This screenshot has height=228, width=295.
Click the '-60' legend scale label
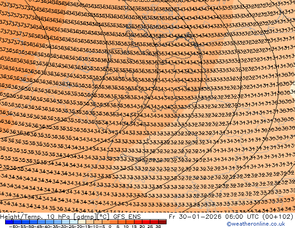(13, 227)
